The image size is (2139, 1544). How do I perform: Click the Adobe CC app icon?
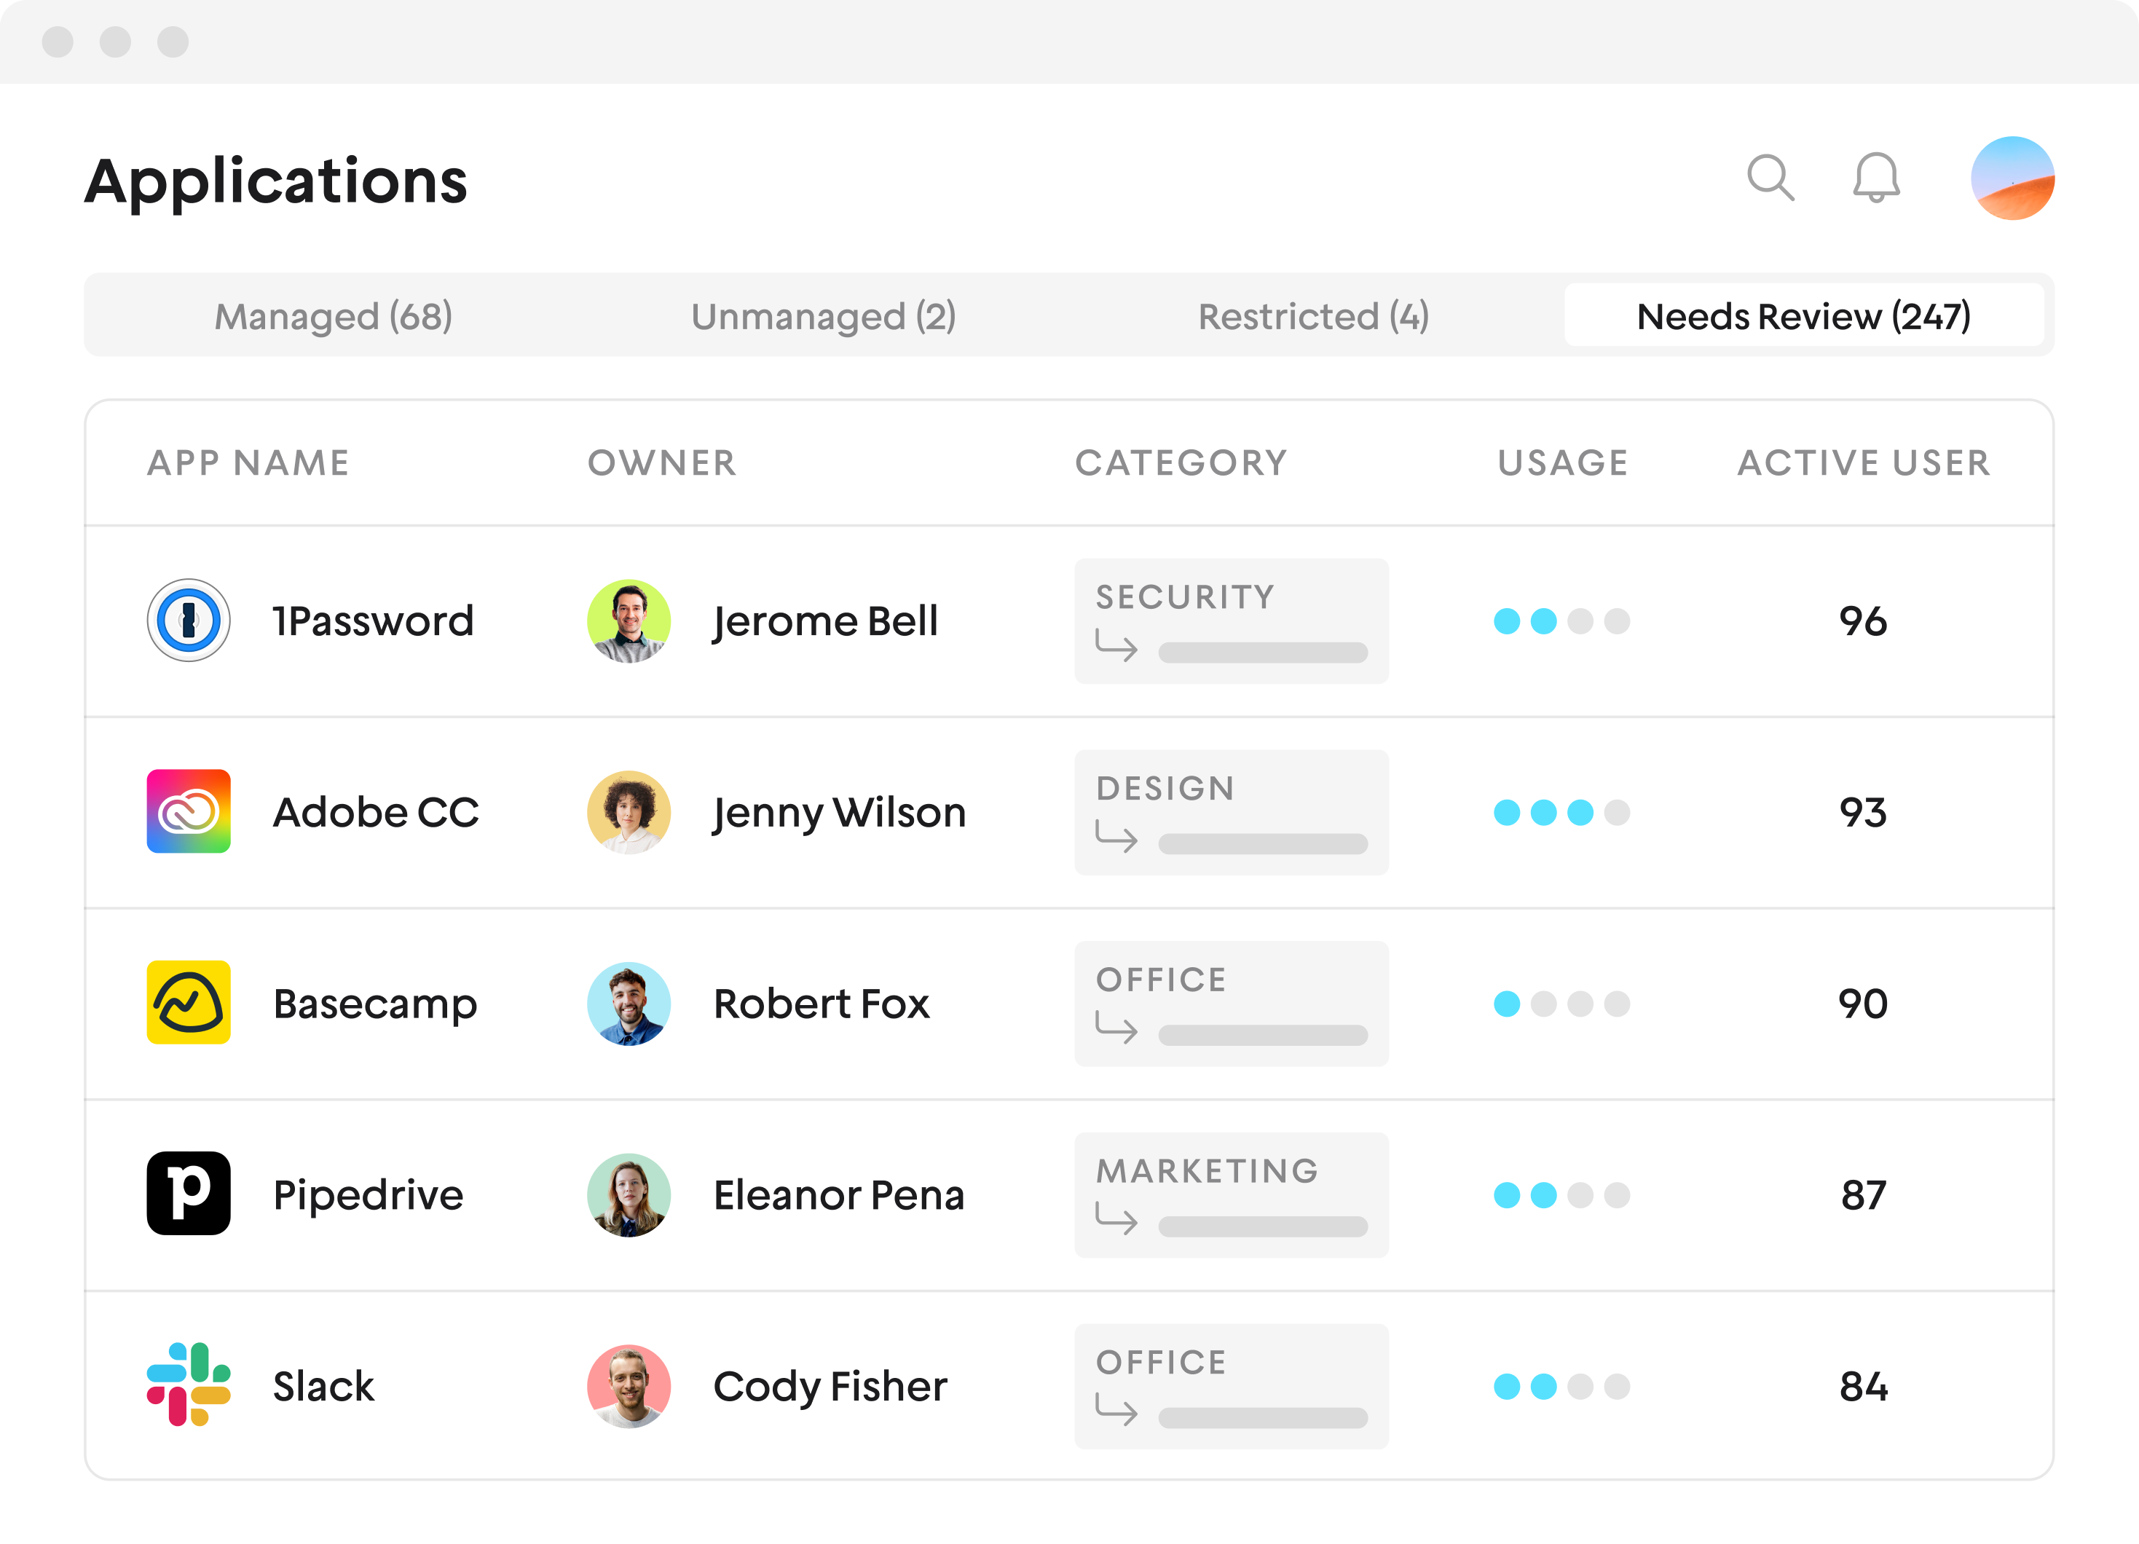pyautogui.click(x=189, y=811)
